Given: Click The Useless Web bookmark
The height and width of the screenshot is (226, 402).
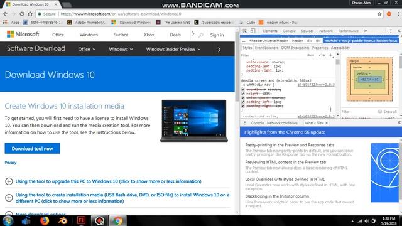Looking at the screenshot, I should [173, 23].
